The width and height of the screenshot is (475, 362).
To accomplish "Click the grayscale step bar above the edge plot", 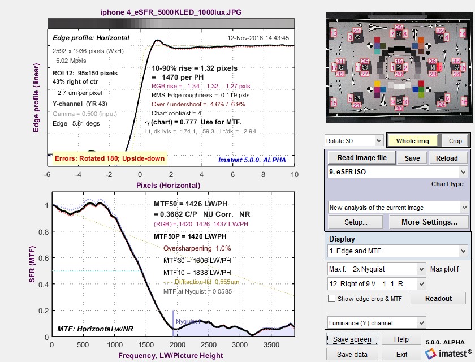I will coord(171,23).
